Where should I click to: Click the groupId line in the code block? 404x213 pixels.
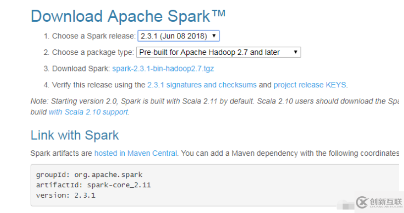pyautogui.click(x=89, y=175)
